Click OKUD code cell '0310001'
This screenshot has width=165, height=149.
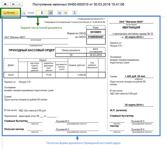(x=96, y=32)
